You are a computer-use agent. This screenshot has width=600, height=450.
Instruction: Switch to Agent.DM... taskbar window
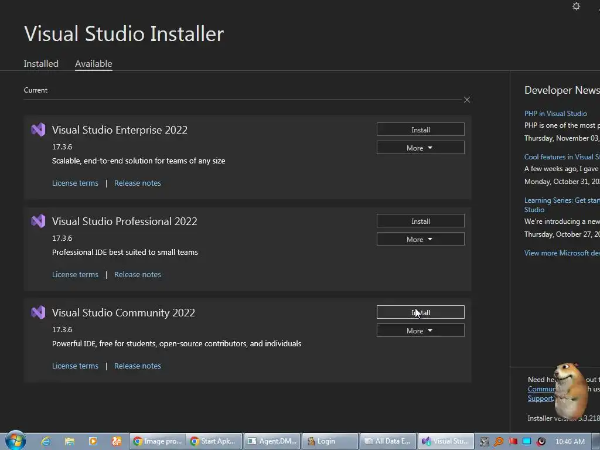pyautogui.click(x=272, y=441)
